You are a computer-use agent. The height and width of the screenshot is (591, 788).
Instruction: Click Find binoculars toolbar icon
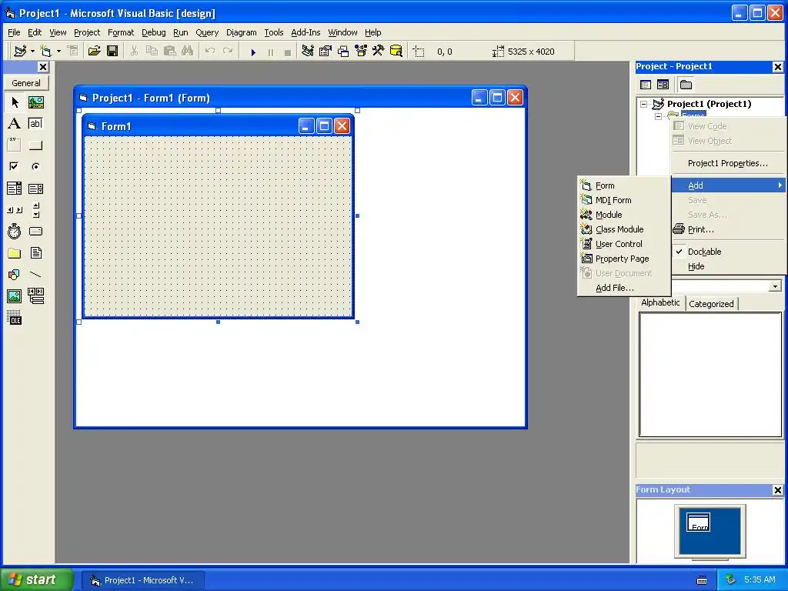point(188,52)
